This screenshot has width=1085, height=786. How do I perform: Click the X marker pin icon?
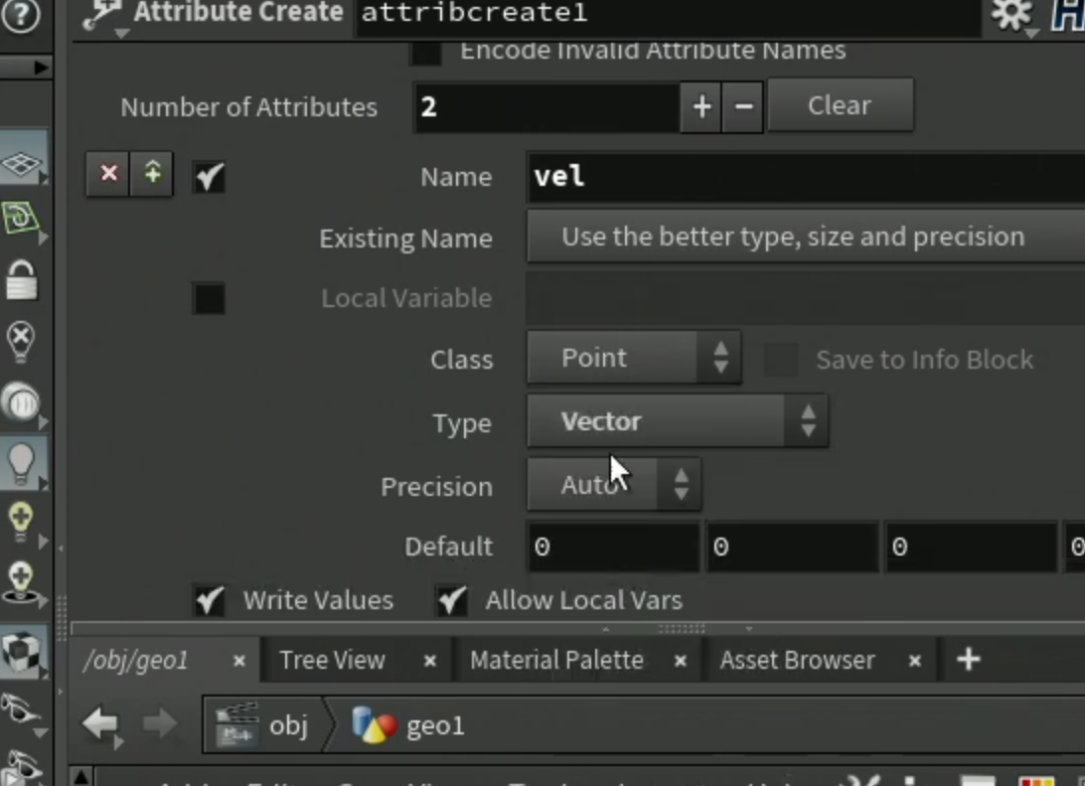click(x=21, y=341)
